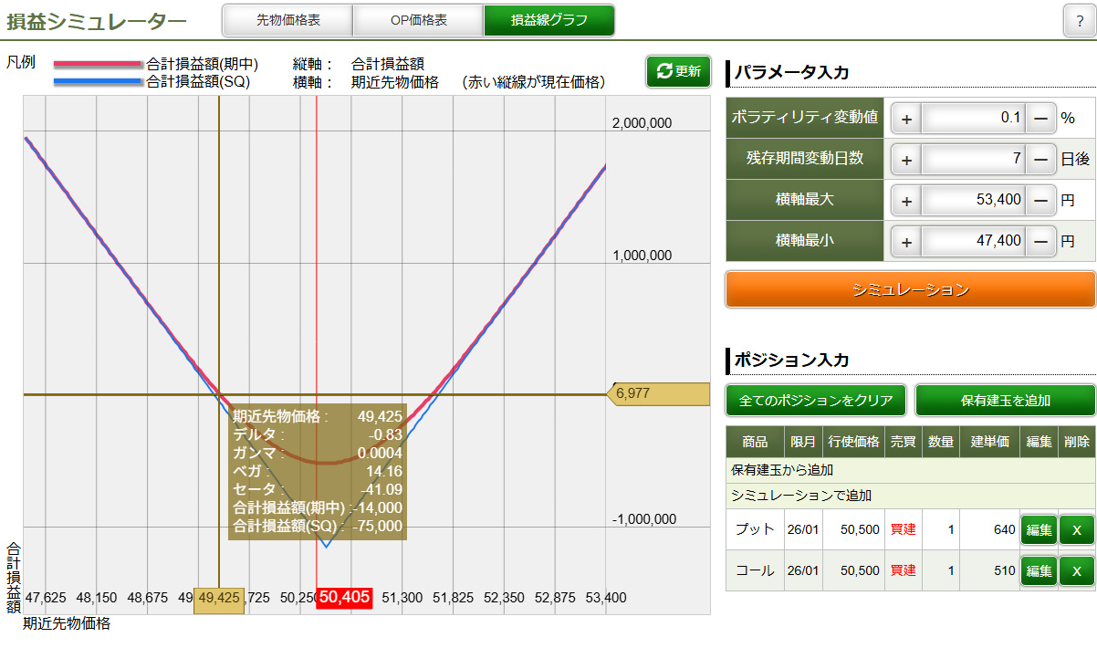Click the red 50,405 current price marker
The image size is (1097, 648).
[344, 597]
